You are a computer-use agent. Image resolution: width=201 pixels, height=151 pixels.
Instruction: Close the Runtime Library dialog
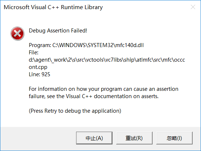point(193,7)
